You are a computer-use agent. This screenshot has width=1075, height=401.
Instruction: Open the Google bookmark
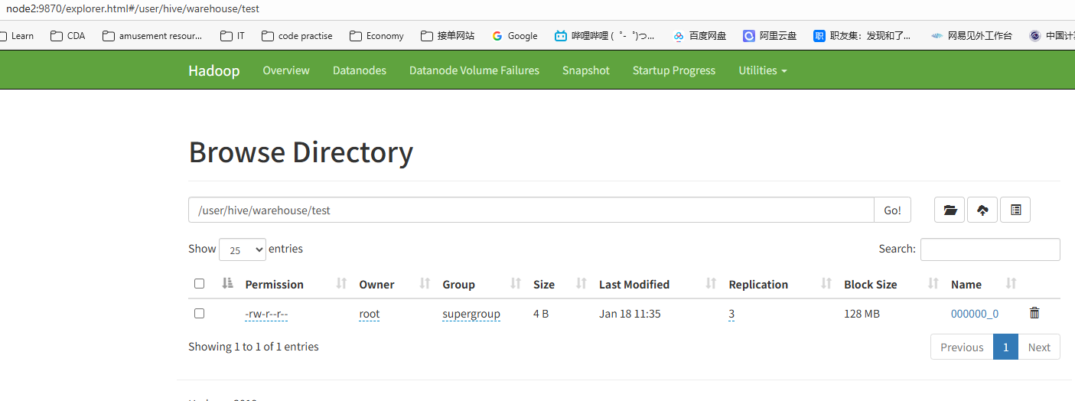pyautogui.click(x=515, y=35)
